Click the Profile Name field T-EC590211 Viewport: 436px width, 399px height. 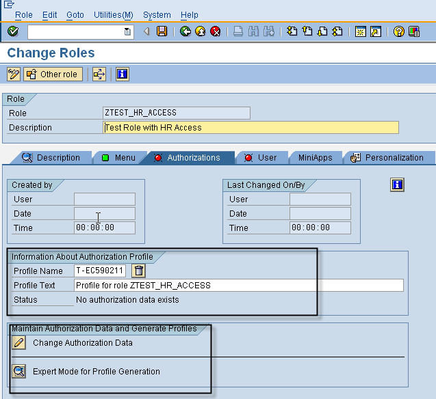coord(100,271)
